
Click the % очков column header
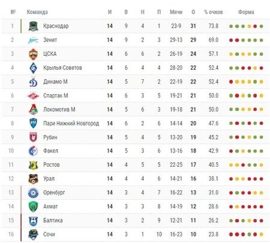(214, 12)
